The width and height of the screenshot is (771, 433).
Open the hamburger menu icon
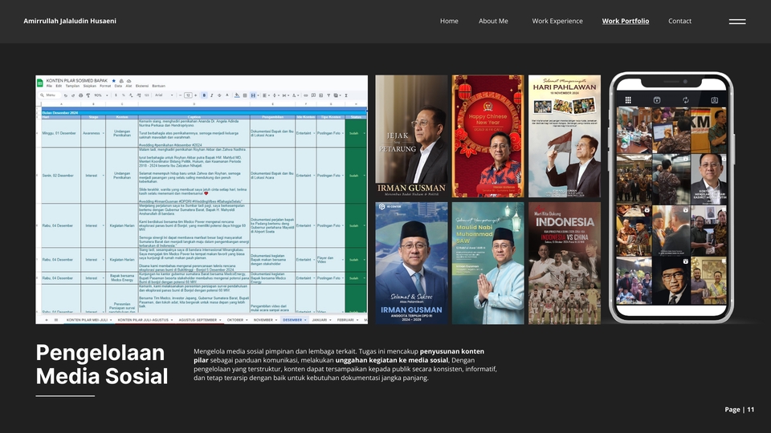pos(737,22)
